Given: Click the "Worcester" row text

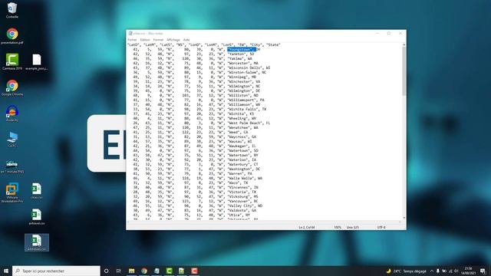Looking at the screenshot, I should 239,63.
